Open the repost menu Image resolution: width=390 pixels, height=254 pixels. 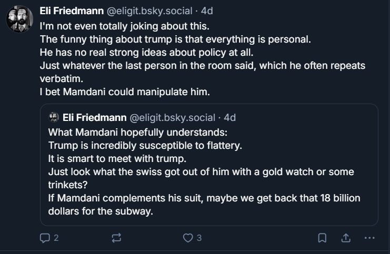click(x=117, y=238)
